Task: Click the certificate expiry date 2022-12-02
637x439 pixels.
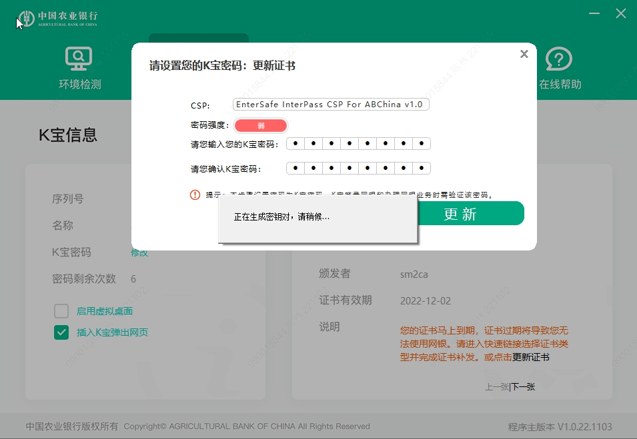Action: point(426,301)
